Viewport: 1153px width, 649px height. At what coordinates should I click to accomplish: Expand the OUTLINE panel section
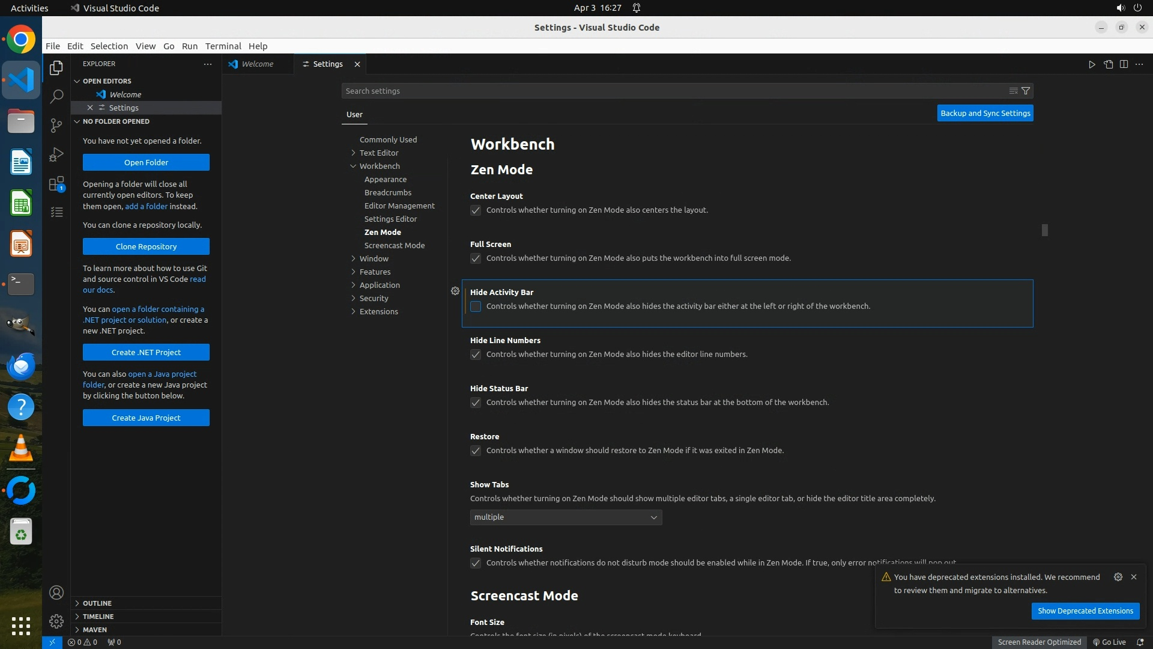click(97, 603)
